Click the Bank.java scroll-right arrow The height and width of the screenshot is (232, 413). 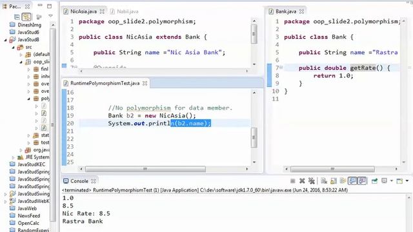[x=396, y=169]
